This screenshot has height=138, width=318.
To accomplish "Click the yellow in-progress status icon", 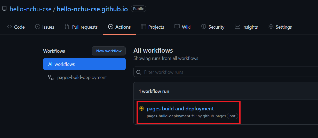I will pos(141,108).
